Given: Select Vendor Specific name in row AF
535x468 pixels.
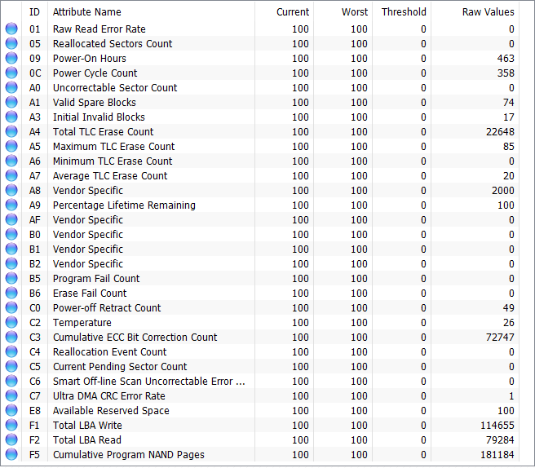Looking at the screenshot, I should pyautogui.click(x=88, y=219).
